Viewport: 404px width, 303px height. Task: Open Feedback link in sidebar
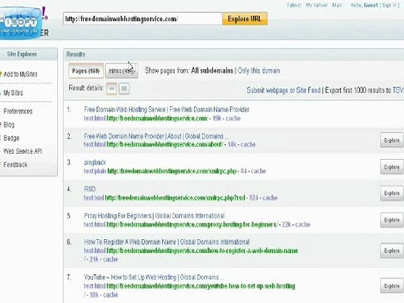[16, 165]
